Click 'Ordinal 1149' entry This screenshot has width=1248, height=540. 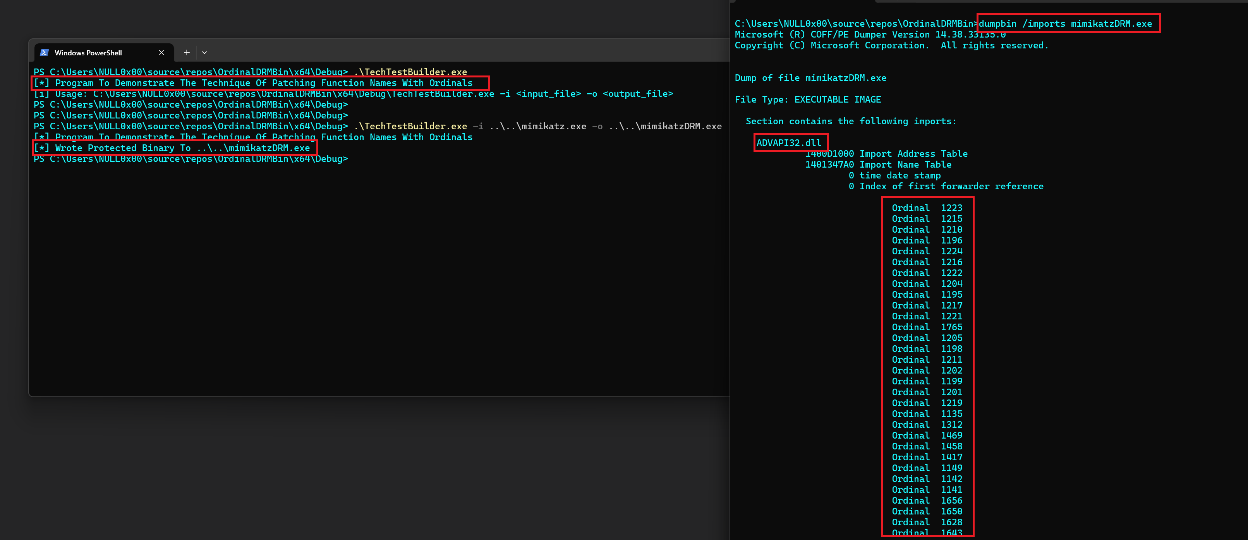[x=927, y=468]
